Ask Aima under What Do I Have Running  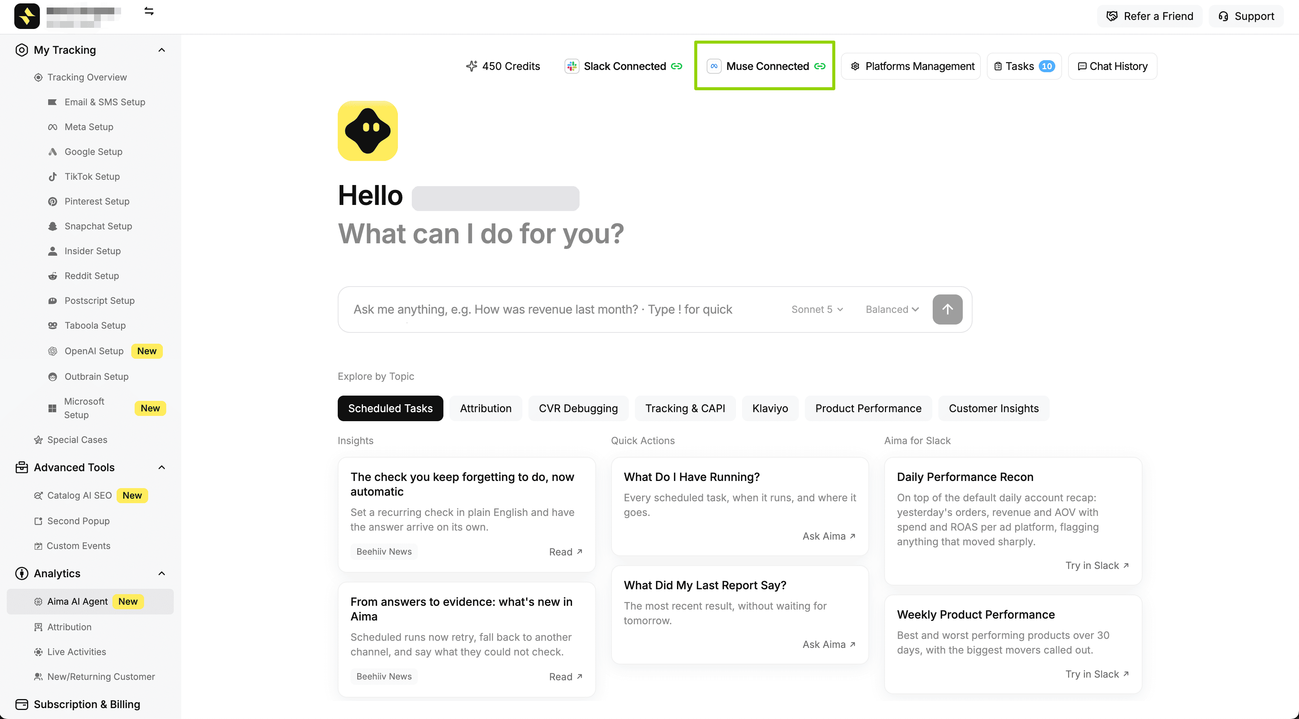pyautogui.click(x=829, y=536)
